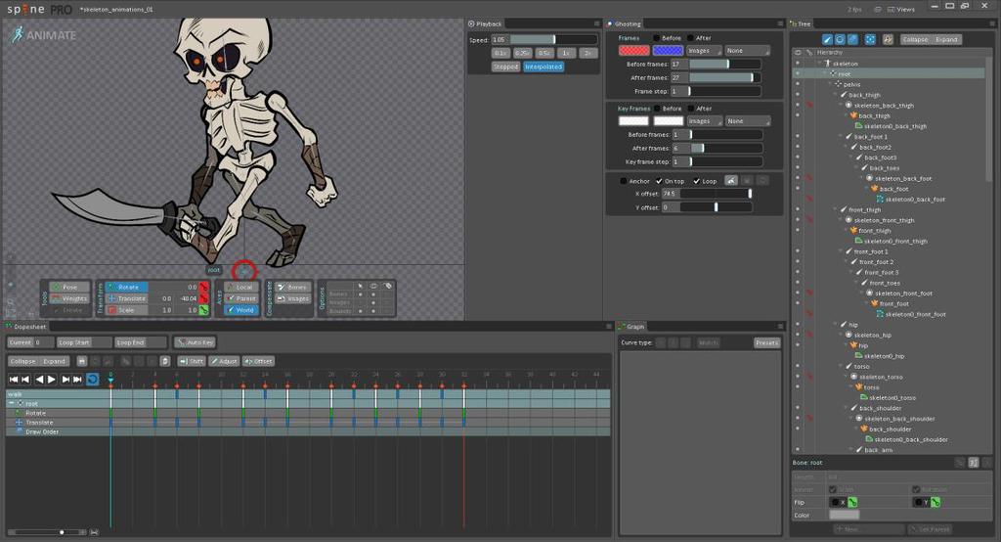
Task: Click the ANIMATE mode running-man icon
Action: tap(18, 34)
